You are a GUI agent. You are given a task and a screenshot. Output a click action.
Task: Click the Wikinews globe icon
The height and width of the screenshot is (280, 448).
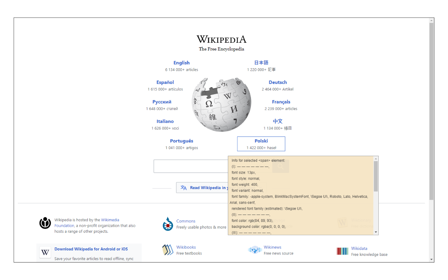(255, 250)
